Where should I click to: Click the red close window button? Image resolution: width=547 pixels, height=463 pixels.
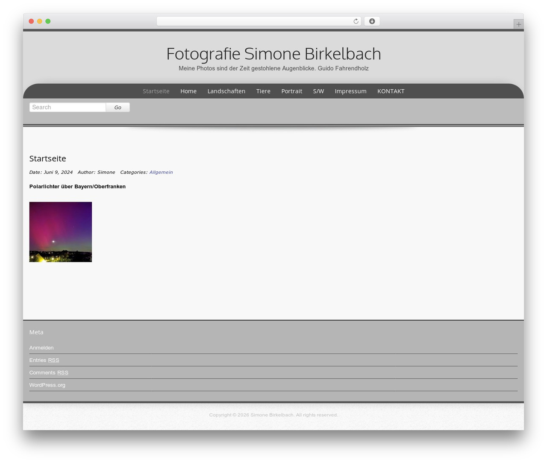tap(31, 21)
